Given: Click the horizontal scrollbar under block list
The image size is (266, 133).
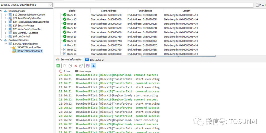Looking at the screenshot, I should (178, 56).
